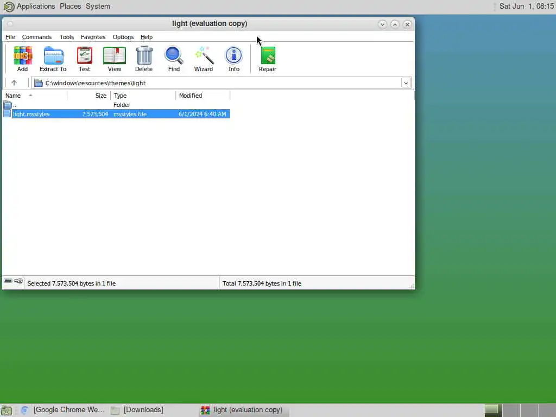Click the folder icon in address bar
556x417 pixels.
point(39,83)
